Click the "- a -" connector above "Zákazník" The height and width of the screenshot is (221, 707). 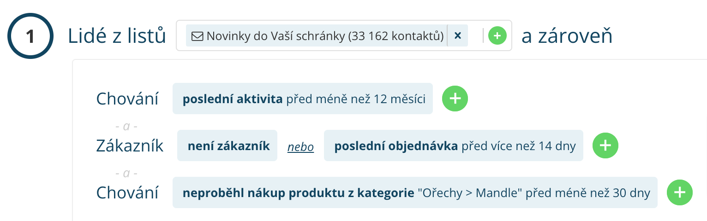point(126,126)
